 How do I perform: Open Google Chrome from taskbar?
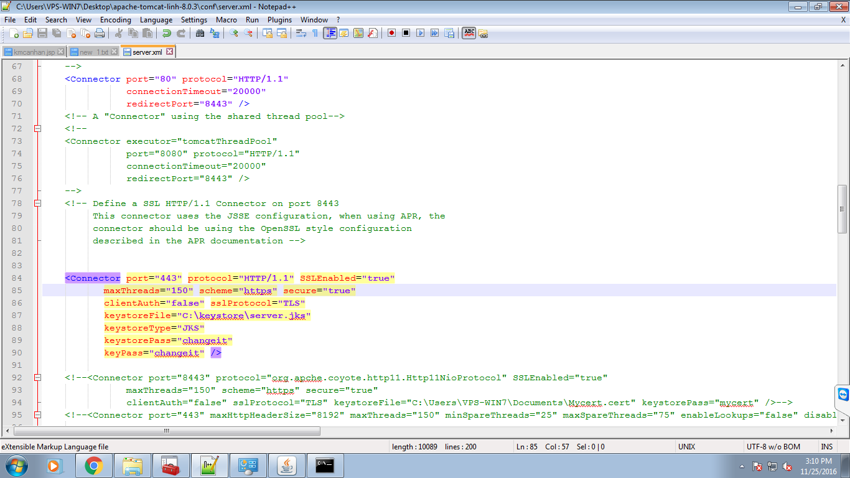(x=94, y=466)
